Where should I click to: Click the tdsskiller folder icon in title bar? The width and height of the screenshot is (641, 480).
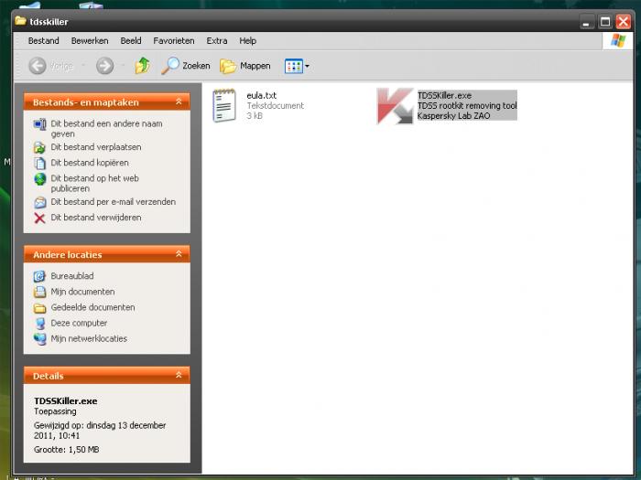click(x=20, y=21)
